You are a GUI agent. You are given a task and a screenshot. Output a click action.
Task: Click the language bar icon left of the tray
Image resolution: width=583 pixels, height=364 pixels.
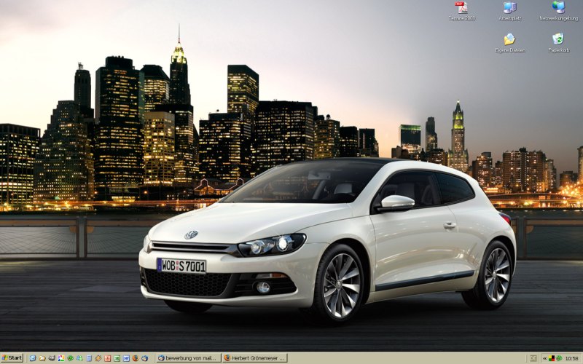533,358
